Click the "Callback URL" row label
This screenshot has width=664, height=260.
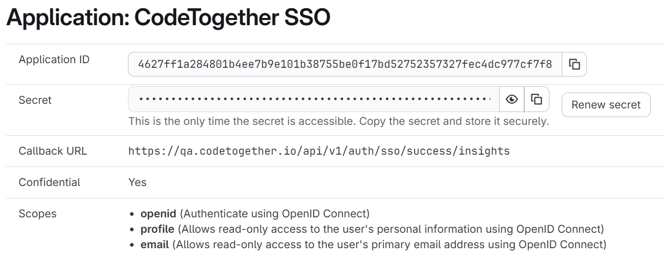pyautogui.click(x=53, y=151)
